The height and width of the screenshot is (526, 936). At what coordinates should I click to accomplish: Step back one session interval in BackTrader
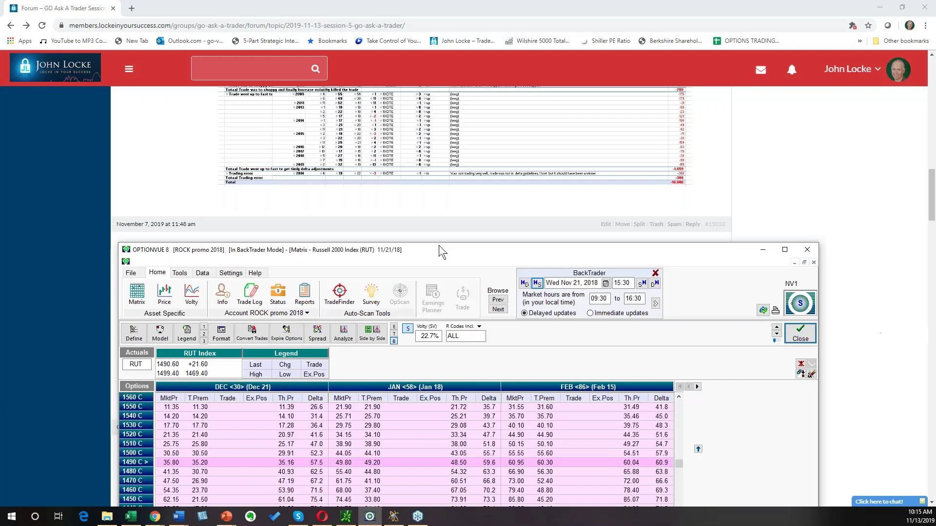click(537, 283)
